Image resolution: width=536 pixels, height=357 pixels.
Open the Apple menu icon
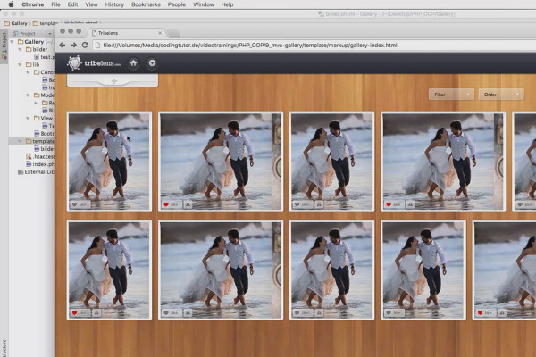pyautogui.click(x=11, y=4)
